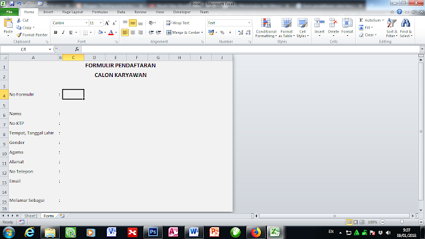Screen dimensions: 425x239
Task: Click the Insert Function fx icon
Action: point(77,49)
